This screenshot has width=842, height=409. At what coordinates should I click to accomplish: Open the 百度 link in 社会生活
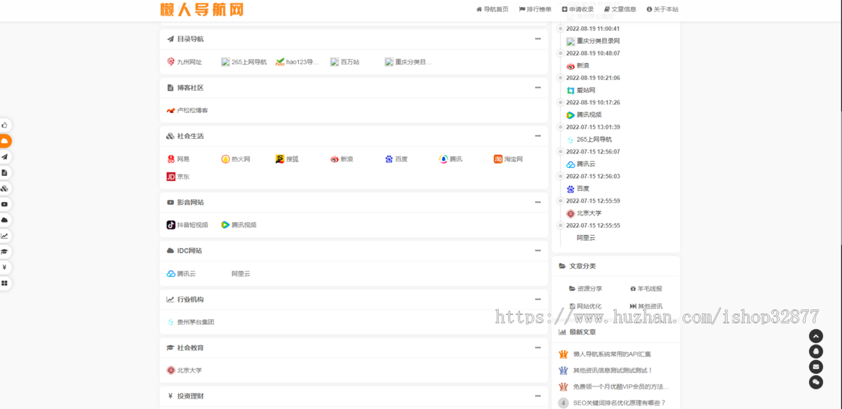(x=396, y=159)
